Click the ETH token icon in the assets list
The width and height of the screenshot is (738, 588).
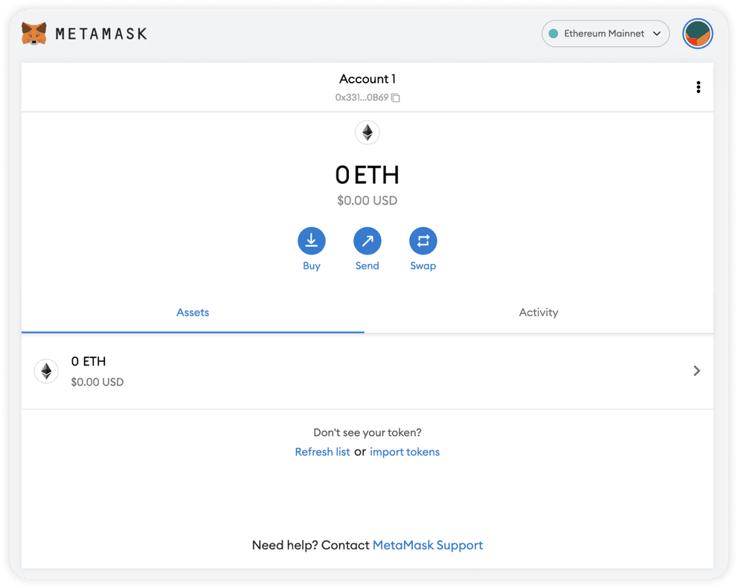[46, 371]
